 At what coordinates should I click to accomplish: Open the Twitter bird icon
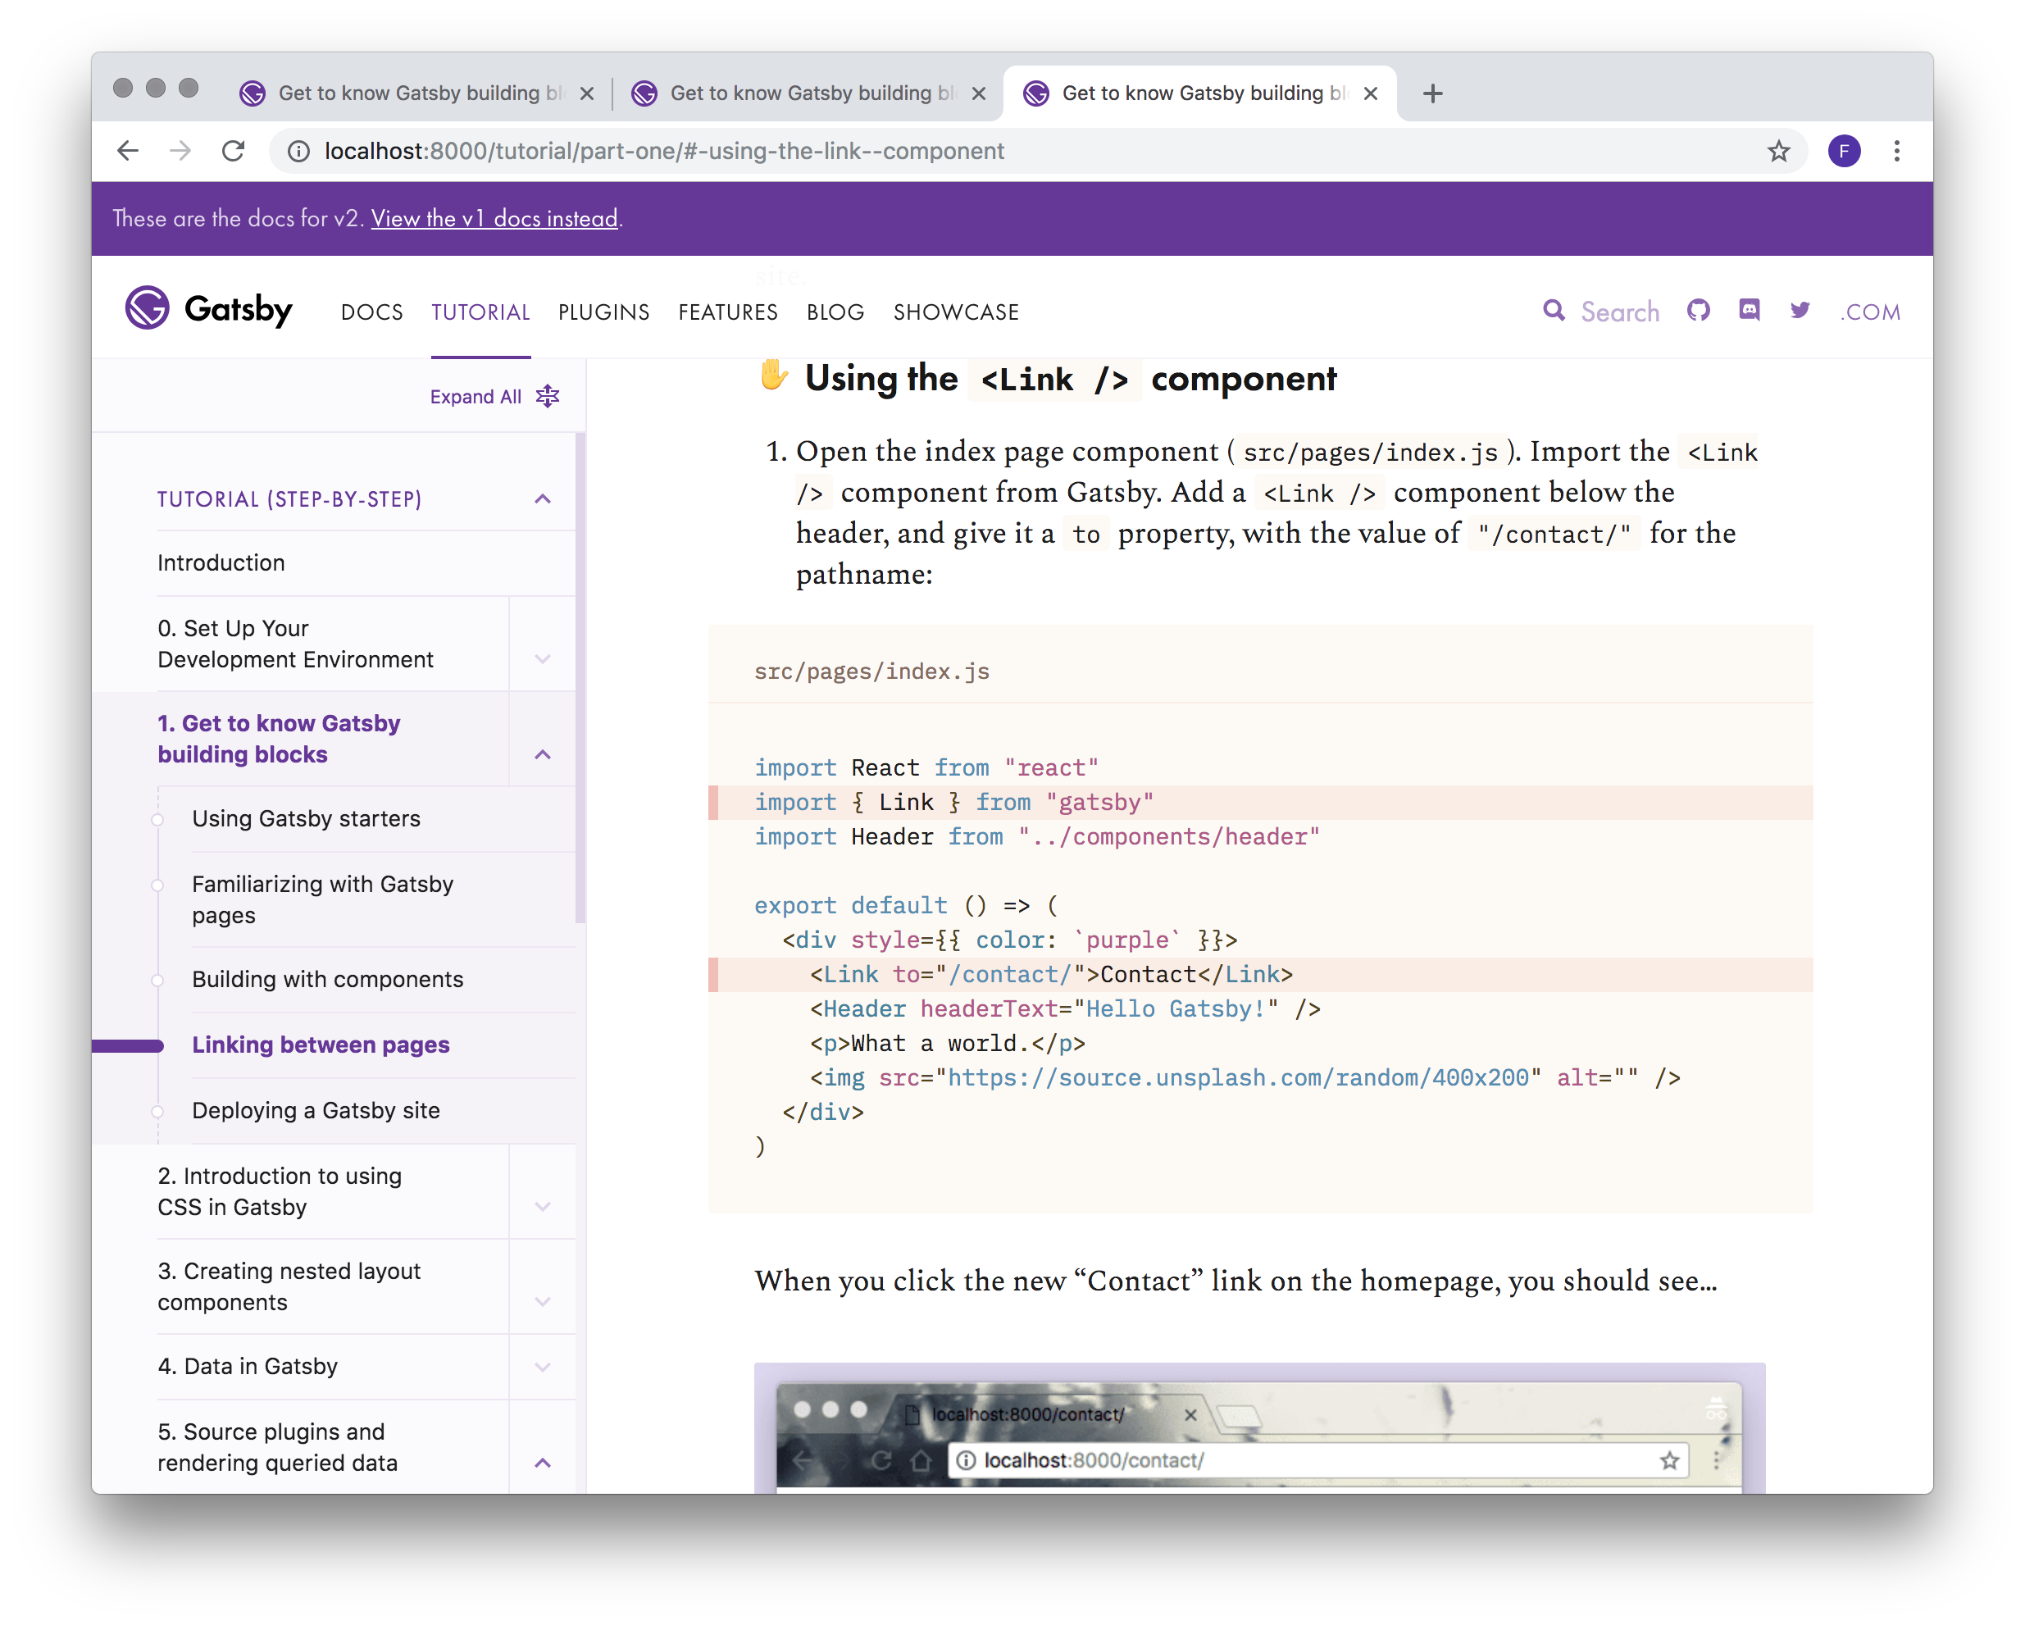tap(1800, 310)
